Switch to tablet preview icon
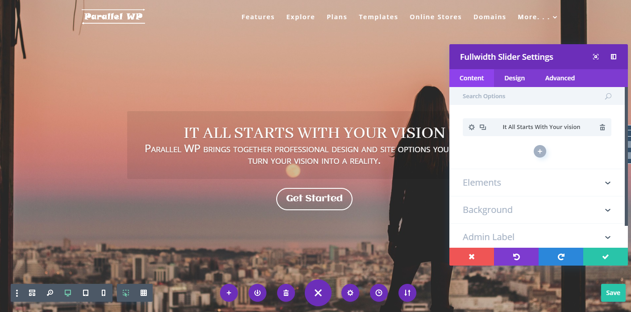 (x=86, y=293)
